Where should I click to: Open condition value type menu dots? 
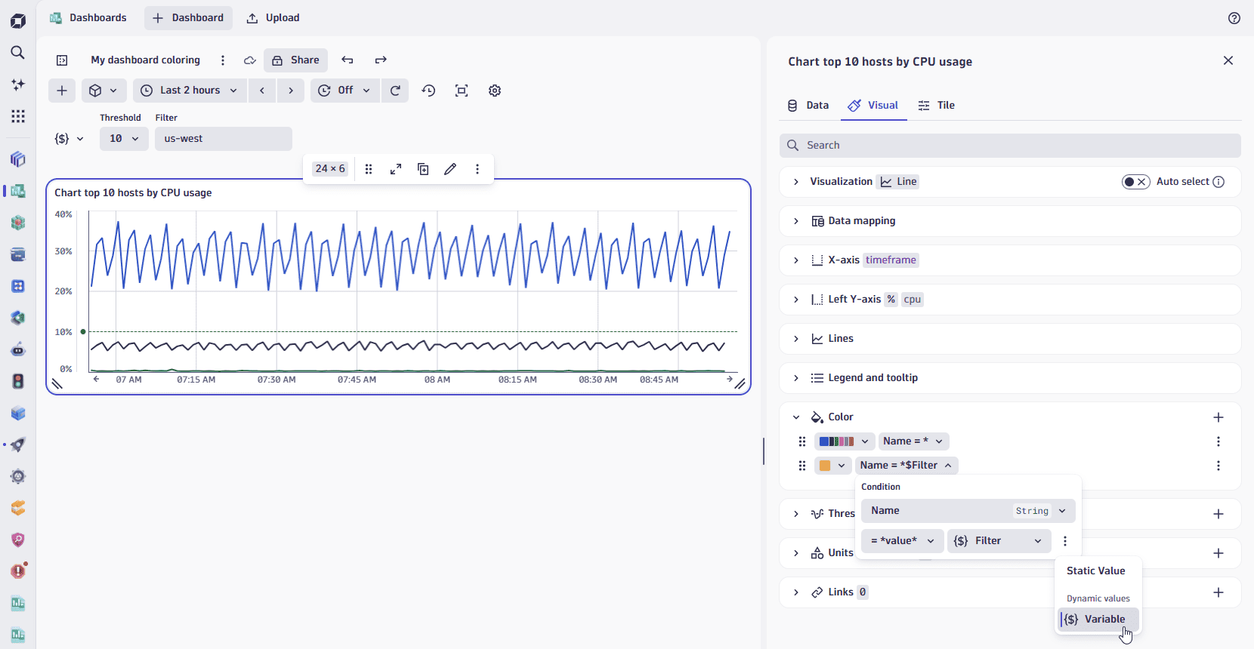[1065, 541]
